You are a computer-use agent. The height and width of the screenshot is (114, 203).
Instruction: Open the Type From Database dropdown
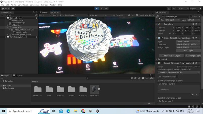(x=188, y=42)
